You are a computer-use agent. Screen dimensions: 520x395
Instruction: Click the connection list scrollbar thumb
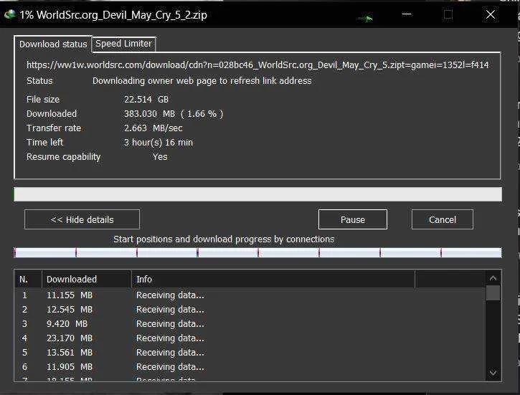pyautogui.click(x=493, y=293)
